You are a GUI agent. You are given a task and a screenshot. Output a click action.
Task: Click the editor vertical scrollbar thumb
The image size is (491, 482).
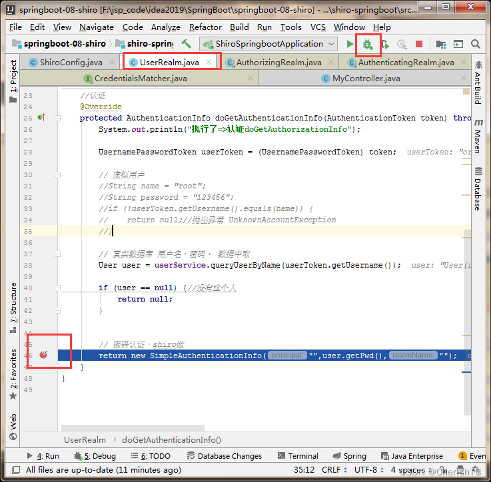pyautogui.click(x=468, y=322)
